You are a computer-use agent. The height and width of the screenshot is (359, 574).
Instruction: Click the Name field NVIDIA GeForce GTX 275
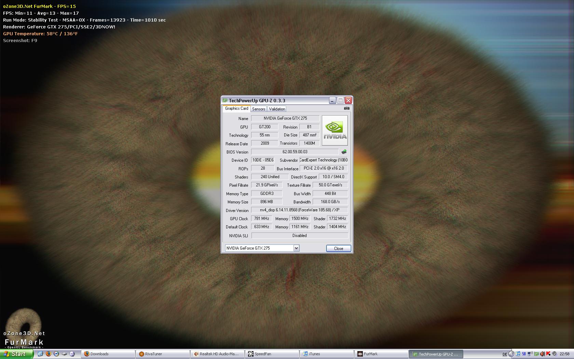click(x=285, y=118)
